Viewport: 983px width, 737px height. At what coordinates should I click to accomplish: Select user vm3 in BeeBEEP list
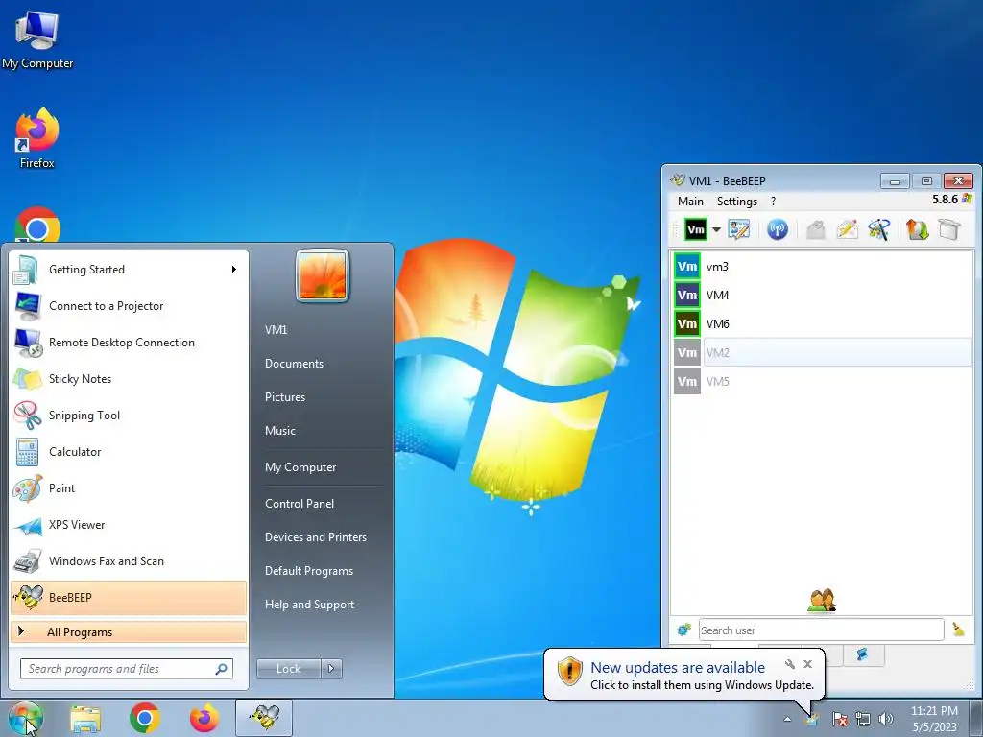(x=822, y=267)
